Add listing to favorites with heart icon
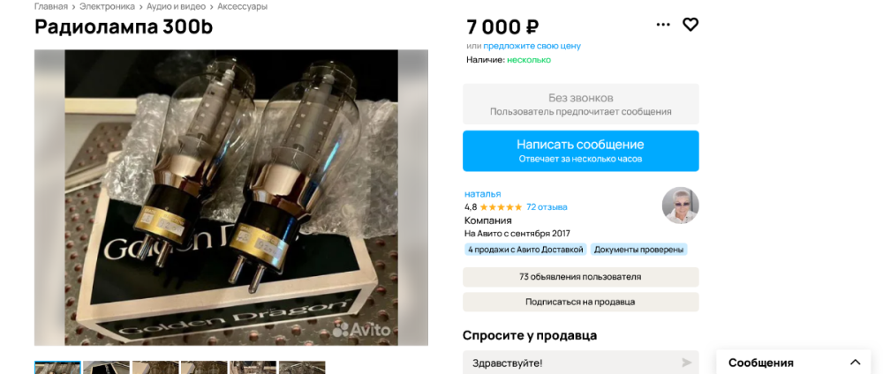The height and width of the screenshot is (374, 883). 690,25
